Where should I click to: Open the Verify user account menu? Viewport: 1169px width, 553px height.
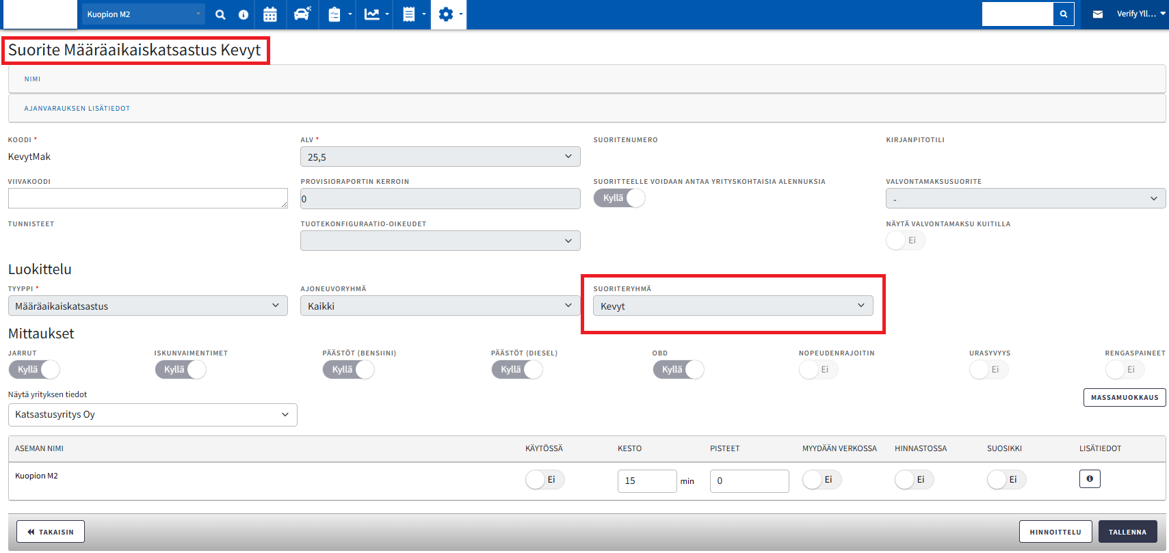point(1140,14)
